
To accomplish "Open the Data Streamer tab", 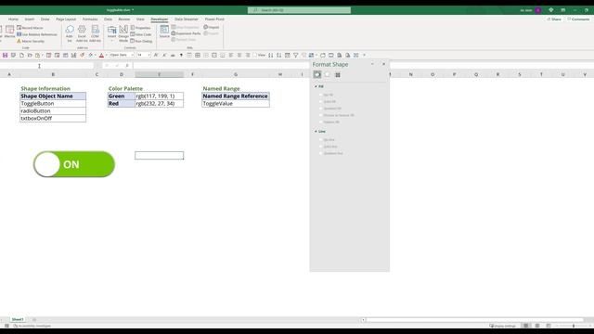I will [187, 19].
